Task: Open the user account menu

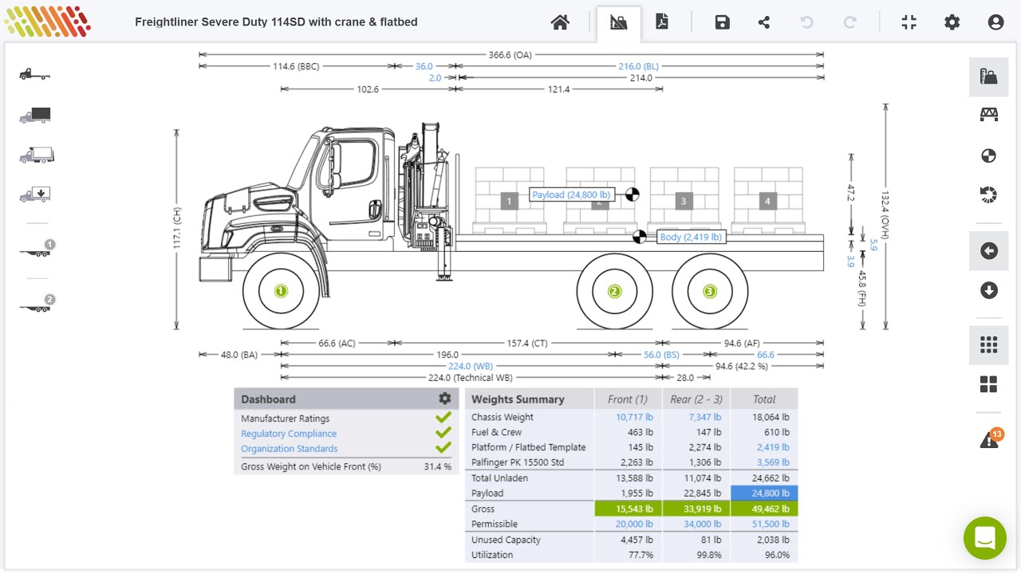Action: click(995, 22)
